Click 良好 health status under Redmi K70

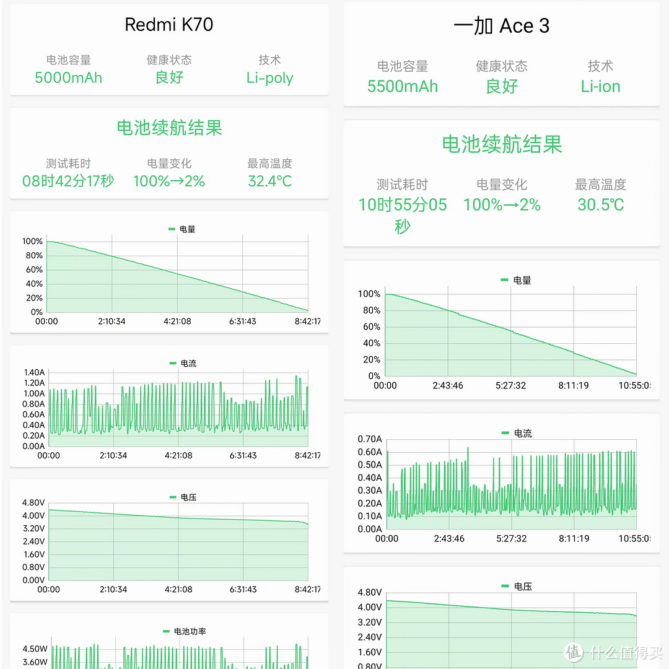[x=169, y=77]
